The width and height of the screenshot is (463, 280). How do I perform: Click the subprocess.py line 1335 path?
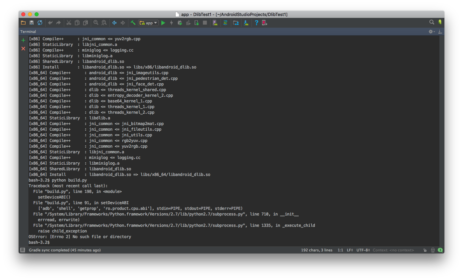coord(174,225)
